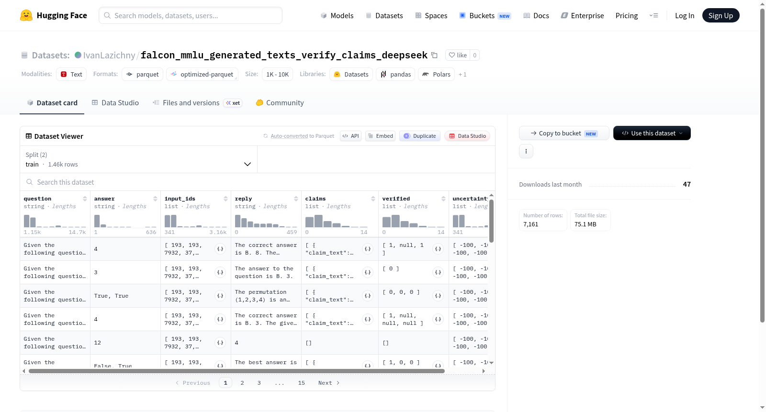766x412 pixels.
Task: Open Spaces in top navigation
Action: [431, 15]
